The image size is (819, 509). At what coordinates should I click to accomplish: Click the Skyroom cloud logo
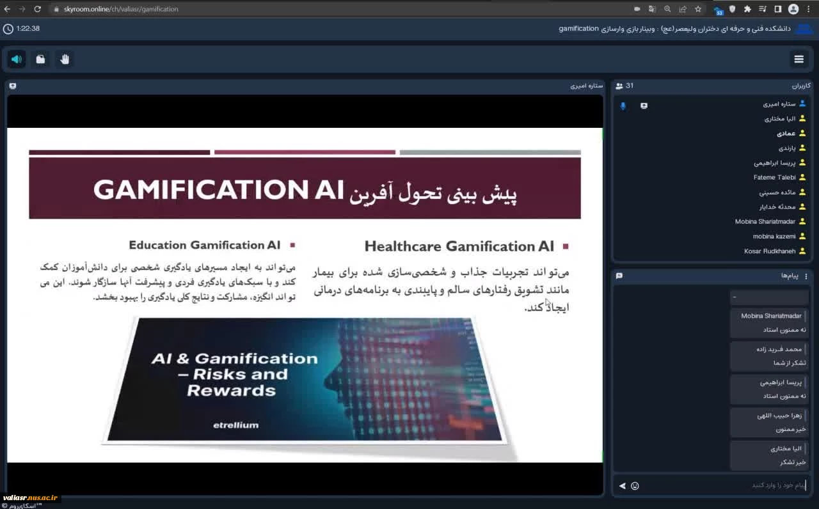pos(804,29)
